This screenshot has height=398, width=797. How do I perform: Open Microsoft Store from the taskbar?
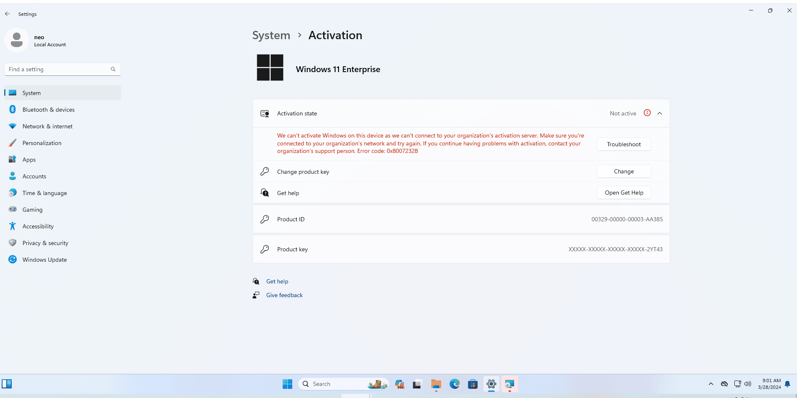coord(473,384)
